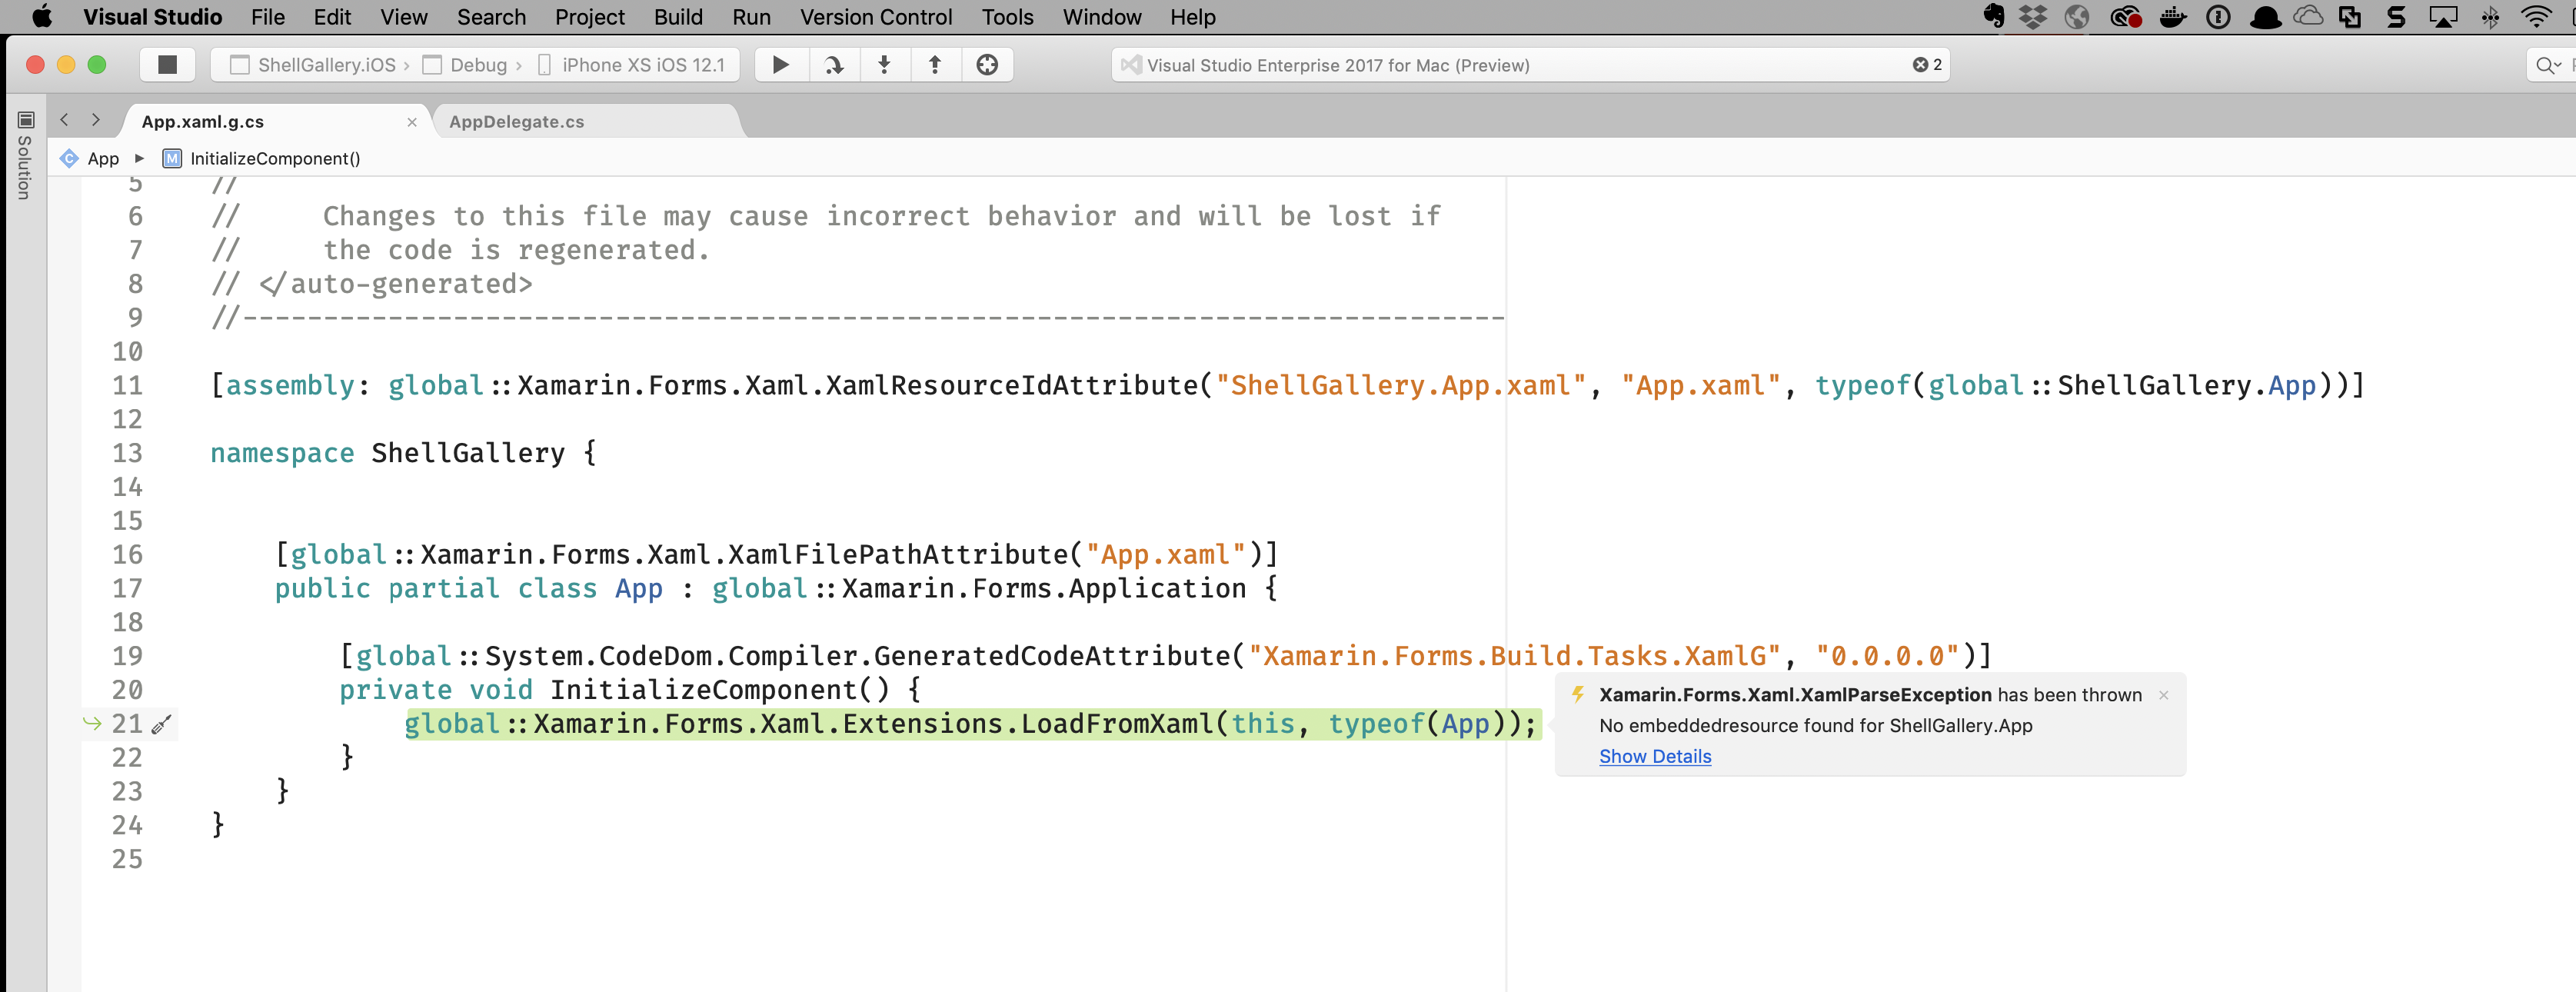The height and width of the screenshot is (992, 2576).
Task: Click the Step Over debug icon
Action: click(x=833, y=64)
